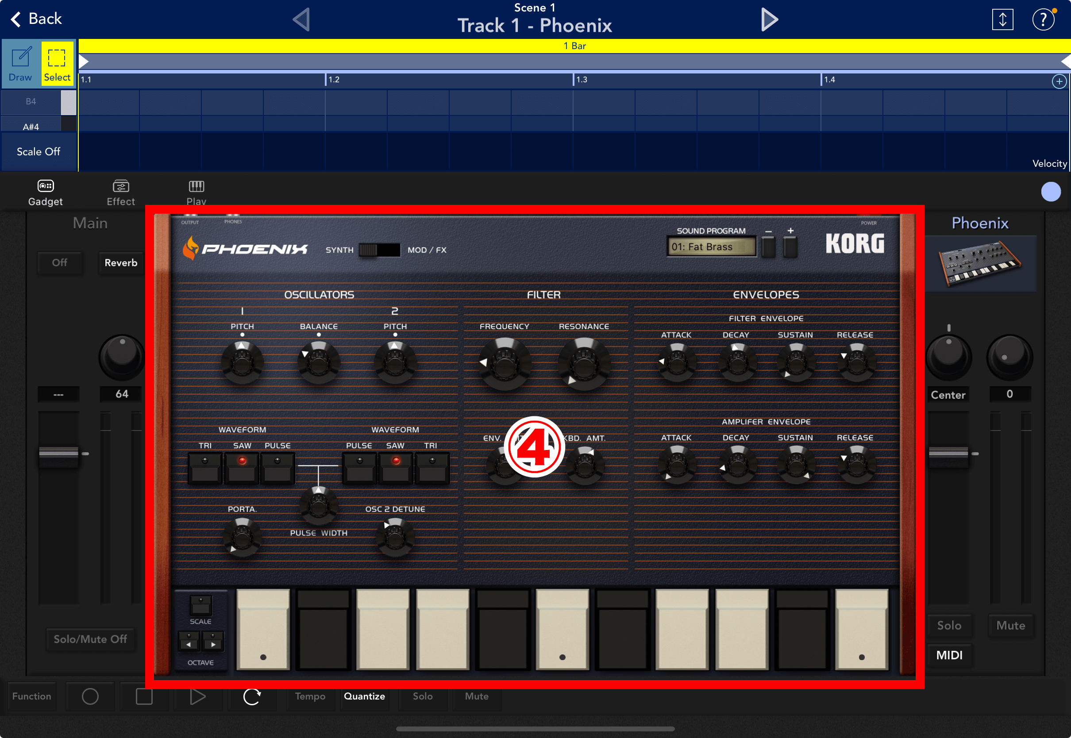Select oscillator 1 TRI waveform button
1071x738 pixels.
click(205, 468)
